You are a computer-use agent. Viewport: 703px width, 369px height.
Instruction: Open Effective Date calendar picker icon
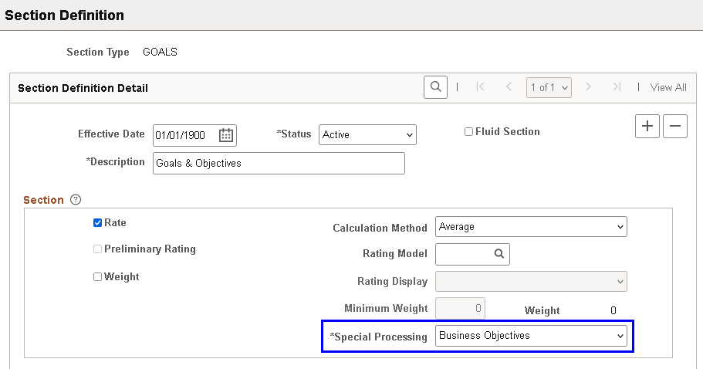(226, 135)
